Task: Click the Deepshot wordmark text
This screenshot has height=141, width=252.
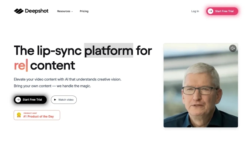Action: 37,11
